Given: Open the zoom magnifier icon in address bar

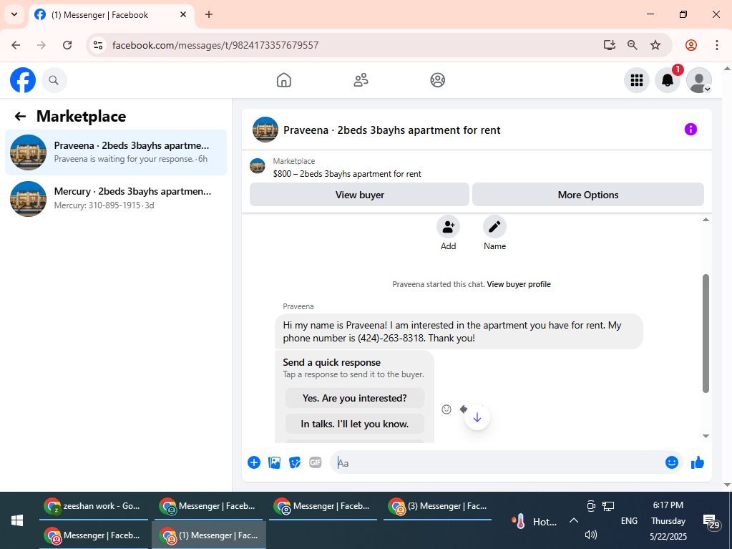Looking at the screenshot, I should (x=633, y=45).
